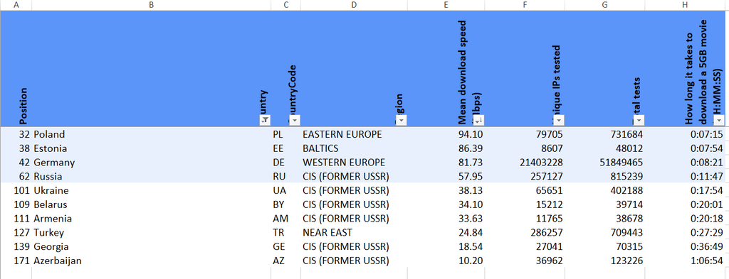Open the Total tests filter arrow
This screenshot has height=279, width=729.
point(639,120)
